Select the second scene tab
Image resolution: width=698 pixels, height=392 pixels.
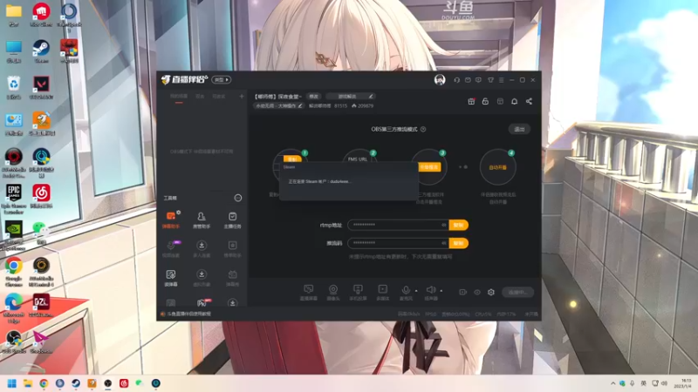(200, 97)
